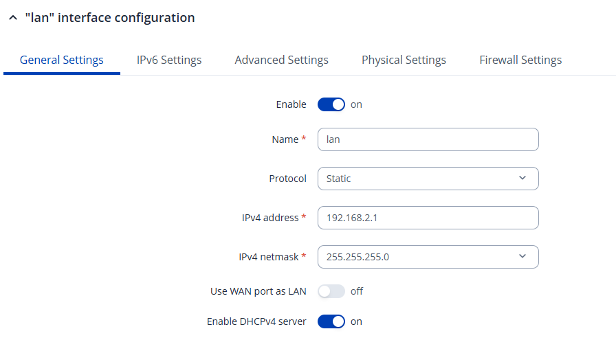Disable the DHCPv4 server switch

click(x=331, y=321)
